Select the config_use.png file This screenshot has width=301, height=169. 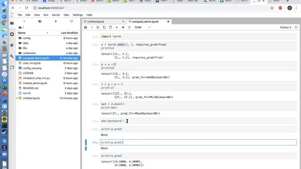coord(48,68)
